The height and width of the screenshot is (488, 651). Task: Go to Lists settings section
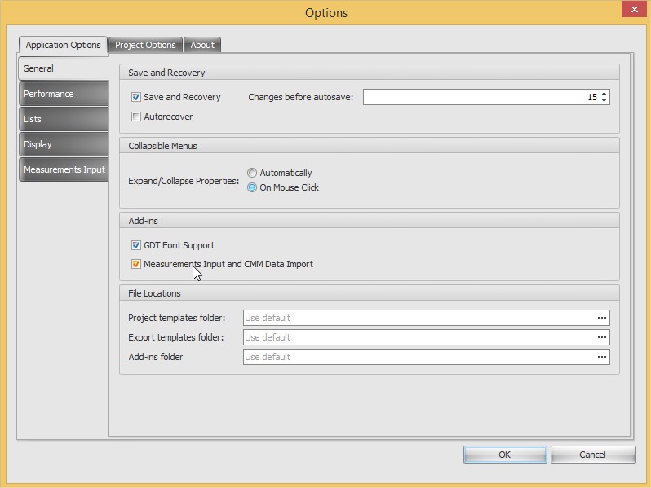(x=62, y=119)
